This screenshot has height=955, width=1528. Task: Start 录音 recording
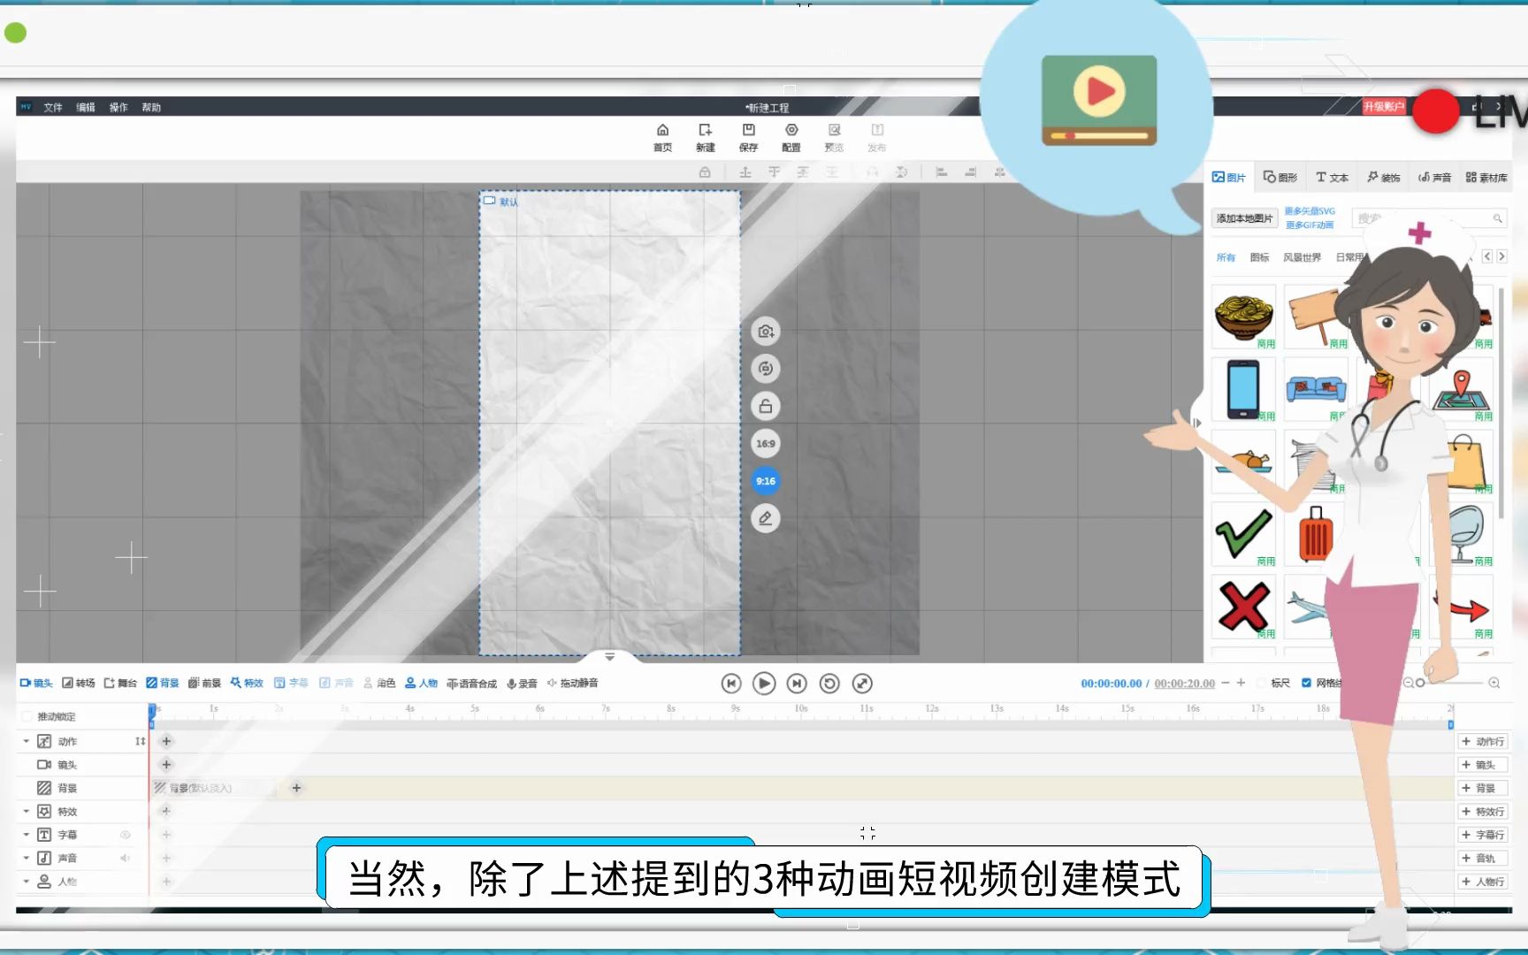[522, 684]
